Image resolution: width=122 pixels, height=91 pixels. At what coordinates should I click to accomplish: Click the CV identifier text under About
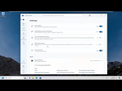pyautogui.click(x=42, y=65)
